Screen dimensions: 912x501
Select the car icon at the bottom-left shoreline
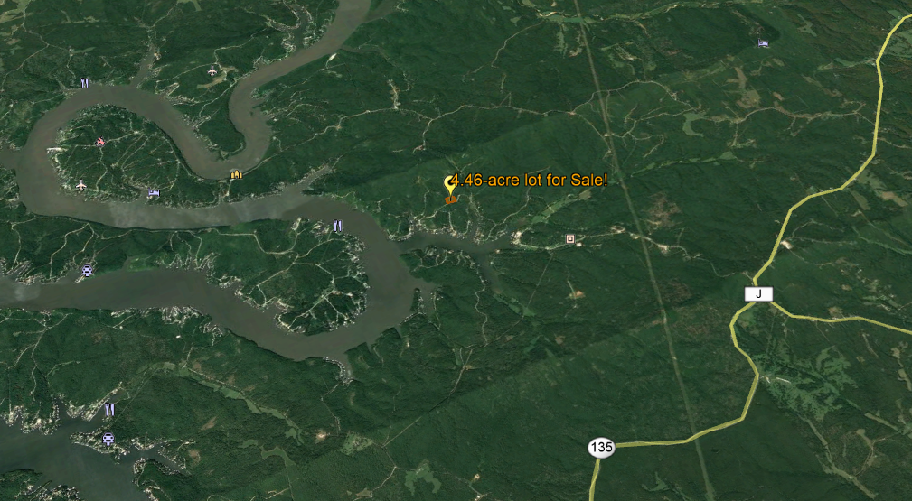tap(108, 439)
